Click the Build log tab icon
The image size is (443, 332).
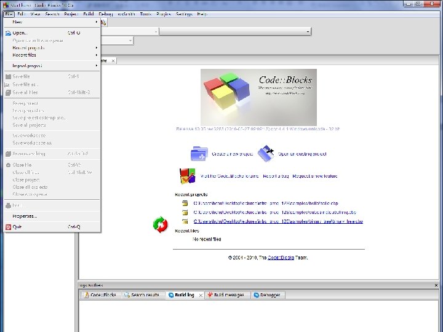point(171,295)
